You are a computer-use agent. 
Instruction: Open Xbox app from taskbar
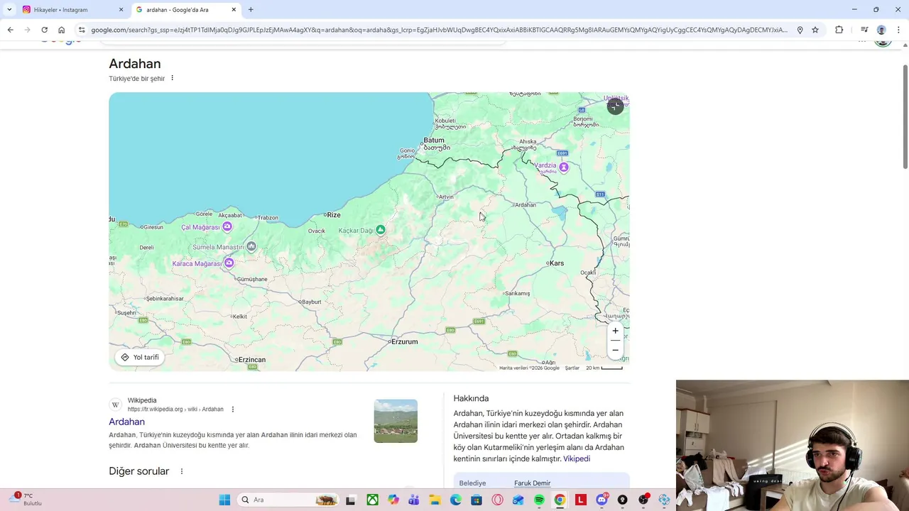point(372,500)
